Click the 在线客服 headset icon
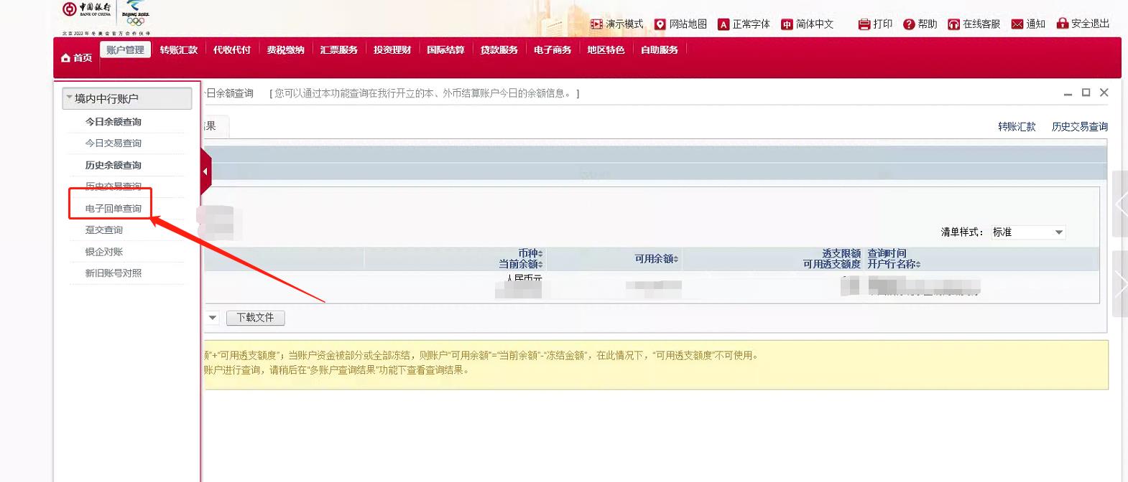The height and width of the screenshot is (482, 1128). [x=953, y=24]
